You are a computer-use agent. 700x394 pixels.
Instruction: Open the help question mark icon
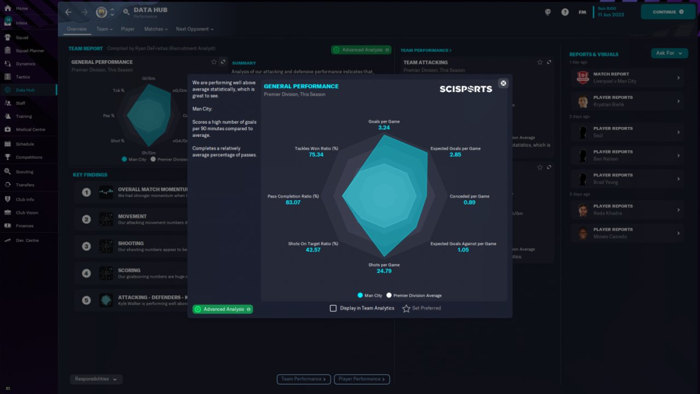(x=565, y=12)
